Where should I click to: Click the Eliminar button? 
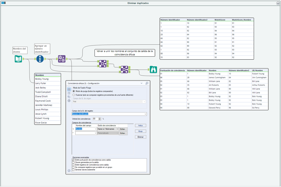tap(141, 137)
